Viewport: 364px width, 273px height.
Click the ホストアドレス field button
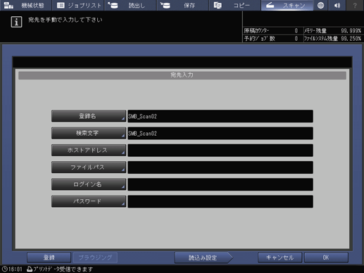(x=89, y=150)
